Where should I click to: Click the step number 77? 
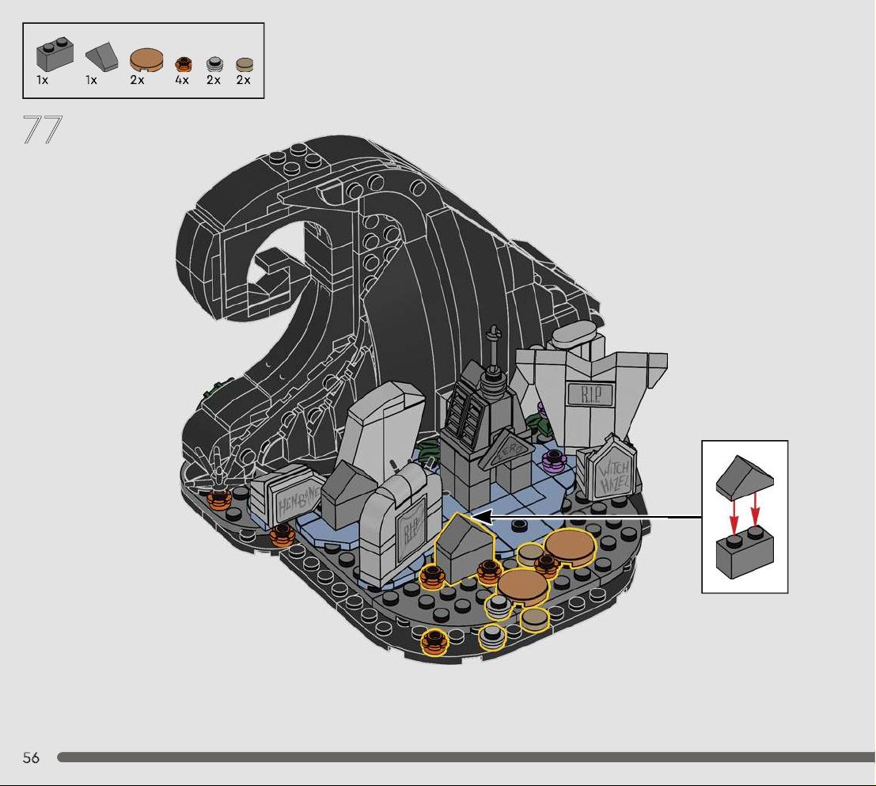(43, 130)
